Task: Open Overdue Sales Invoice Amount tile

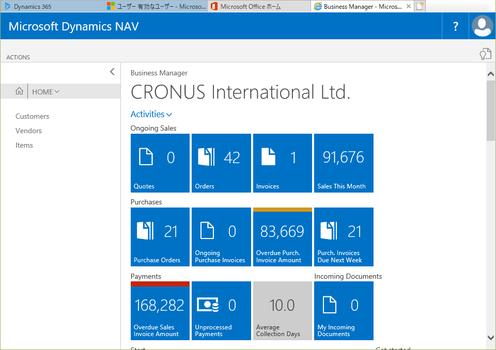Action: 160,311
